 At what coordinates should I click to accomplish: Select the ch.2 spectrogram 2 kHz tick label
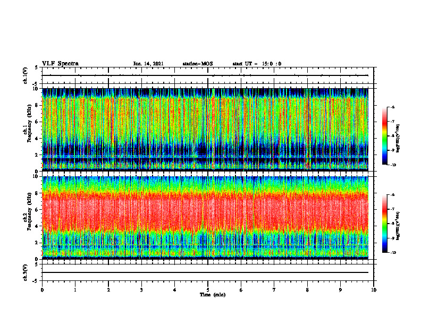[x=37, y=243]
